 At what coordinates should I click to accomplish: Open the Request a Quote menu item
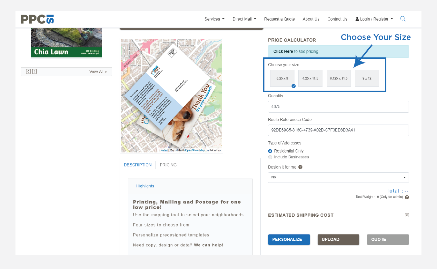click(279, 19)
